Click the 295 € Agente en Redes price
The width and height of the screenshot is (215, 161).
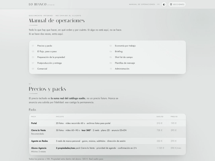click(x=174, y=141)
